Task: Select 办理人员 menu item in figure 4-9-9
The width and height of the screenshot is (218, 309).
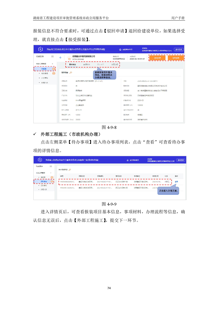Action: click(x=44, y=189)
